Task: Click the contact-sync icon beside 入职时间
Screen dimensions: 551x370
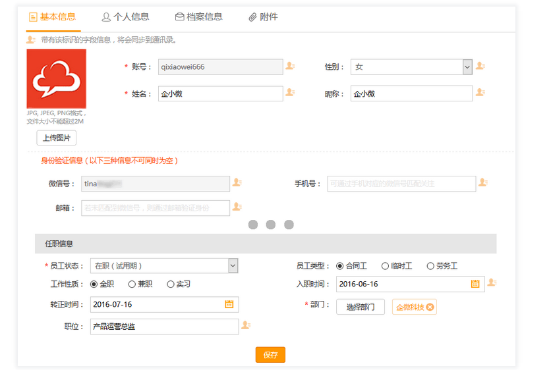Action: pos(492,282)
